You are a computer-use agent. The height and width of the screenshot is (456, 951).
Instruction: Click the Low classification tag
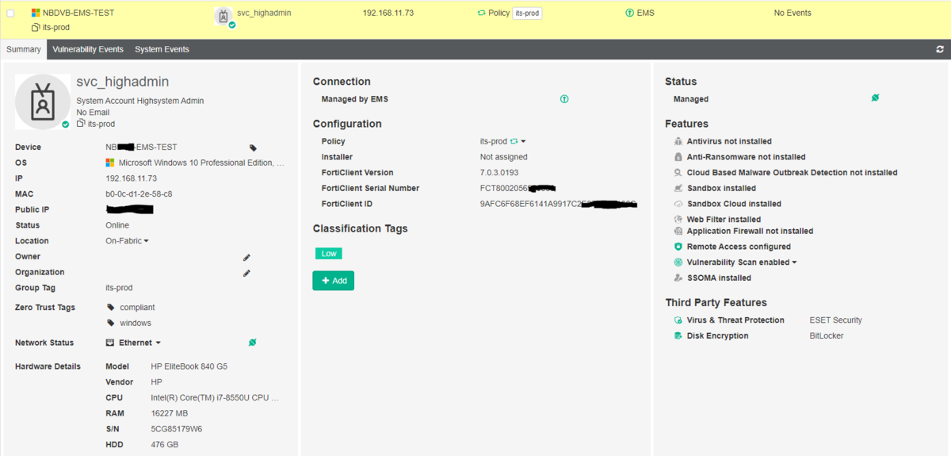coord(328,254)
